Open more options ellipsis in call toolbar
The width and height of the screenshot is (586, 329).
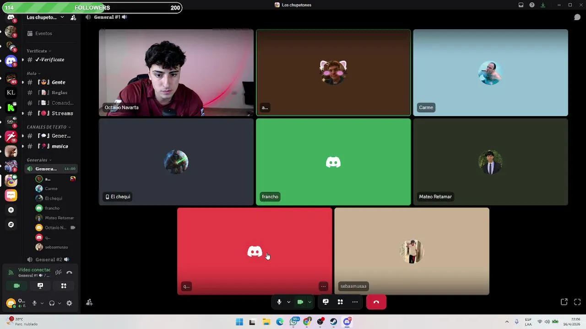pyautogui.click(x=355, y=302)
